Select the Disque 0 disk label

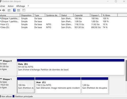pyautogui.click(x=7, y=61)
